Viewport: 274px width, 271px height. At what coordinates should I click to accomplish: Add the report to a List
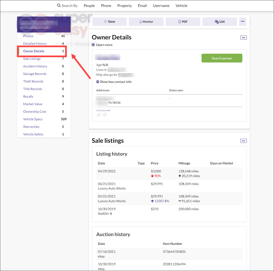(219, 21)
